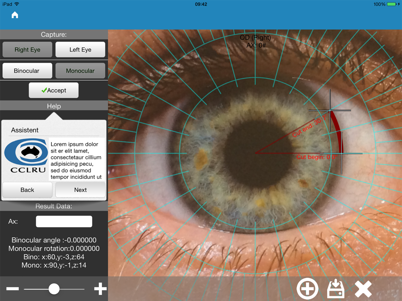Click the Cut begin crosshair marker
The image size is (402, 301).
coord(341,153)
